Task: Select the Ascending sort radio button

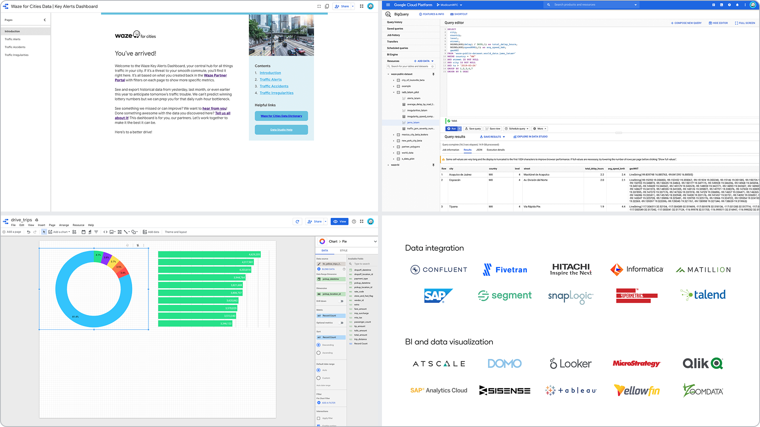Action: click(318, 353)
